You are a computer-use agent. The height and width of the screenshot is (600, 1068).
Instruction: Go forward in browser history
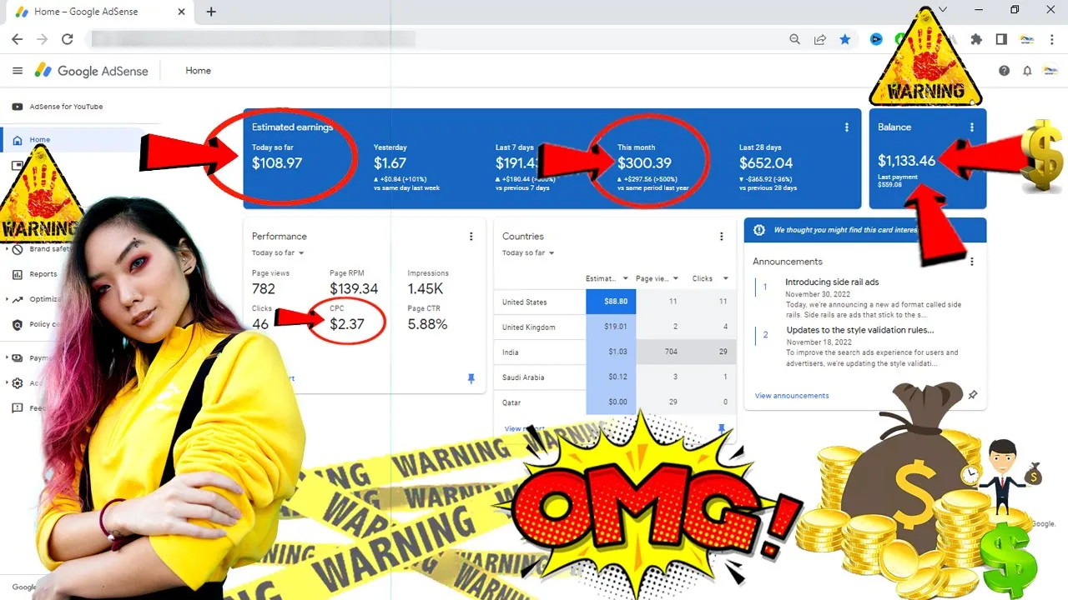coord(42,39)
